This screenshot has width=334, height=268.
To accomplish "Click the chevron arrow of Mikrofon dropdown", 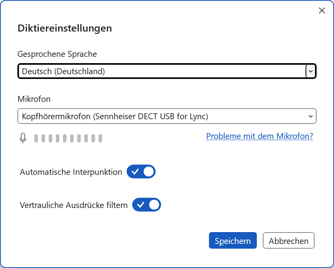I will click(x=310, y=116).
